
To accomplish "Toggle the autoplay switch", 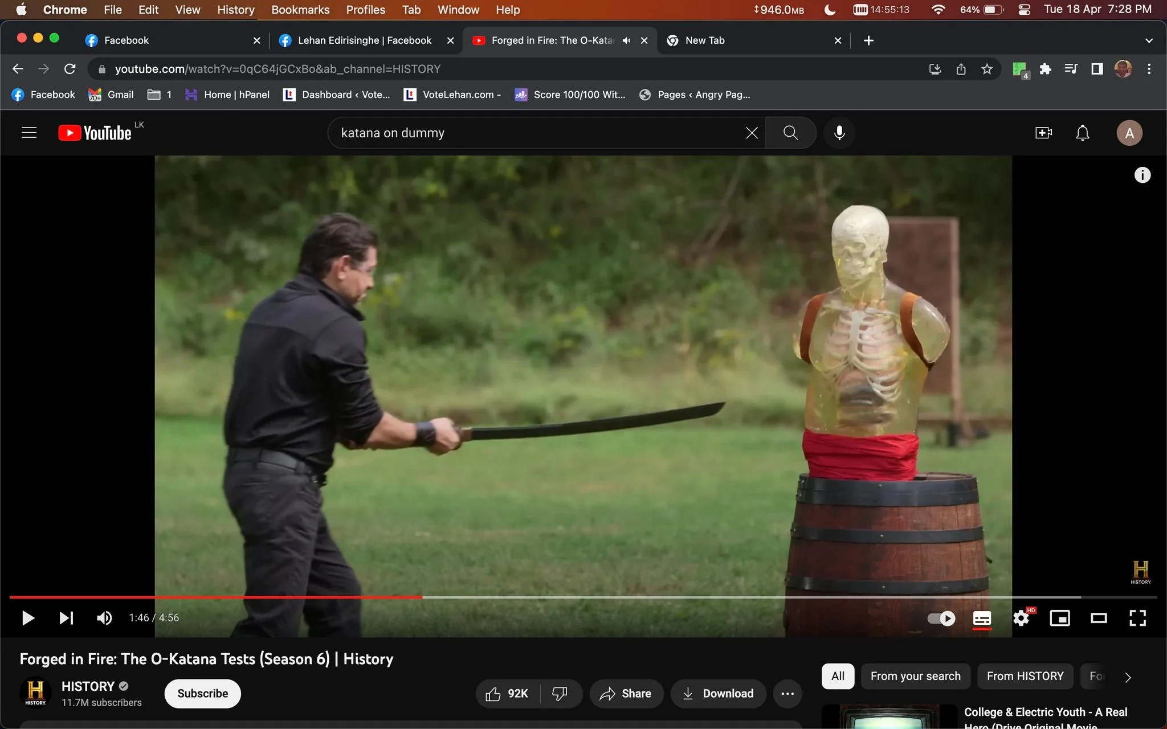I will click(941, 618).
